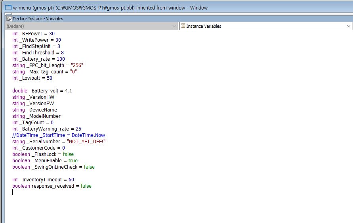Viewport: 353px width, 223px height.
Task: Place cursor on the _RFPower = 30 line
Action: click(33, 34)
